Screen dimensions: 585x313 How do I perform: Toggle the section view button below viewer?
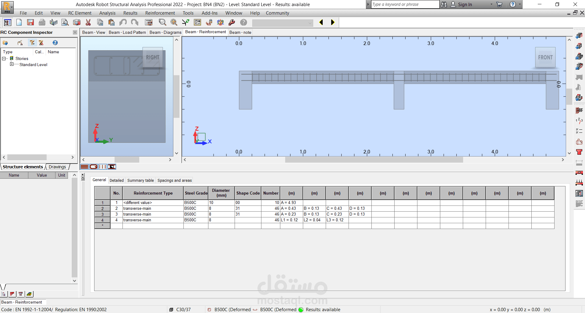[112, 167]
